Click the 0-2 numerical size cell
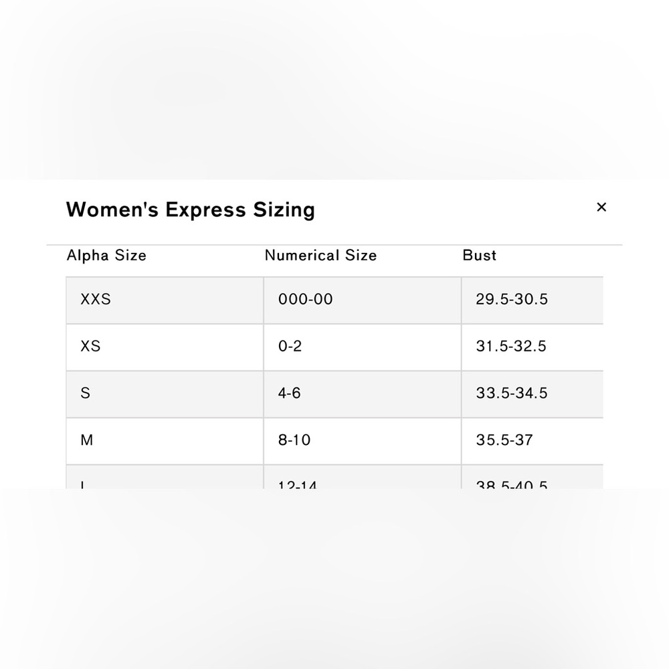Image resolution: width=669 pixels, height=669 pixels. click(x=362, y=347)
